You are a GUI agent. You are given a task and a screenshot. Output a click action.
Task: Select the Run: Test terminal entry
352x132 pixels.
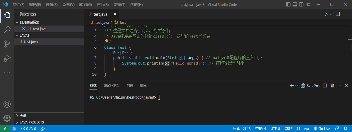tap(310, 86)
